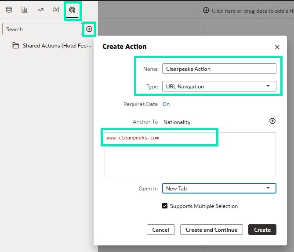Open the Type dropdown showing URL Navigation
This screenshot has width=294, height=252.
click(219, 86)
